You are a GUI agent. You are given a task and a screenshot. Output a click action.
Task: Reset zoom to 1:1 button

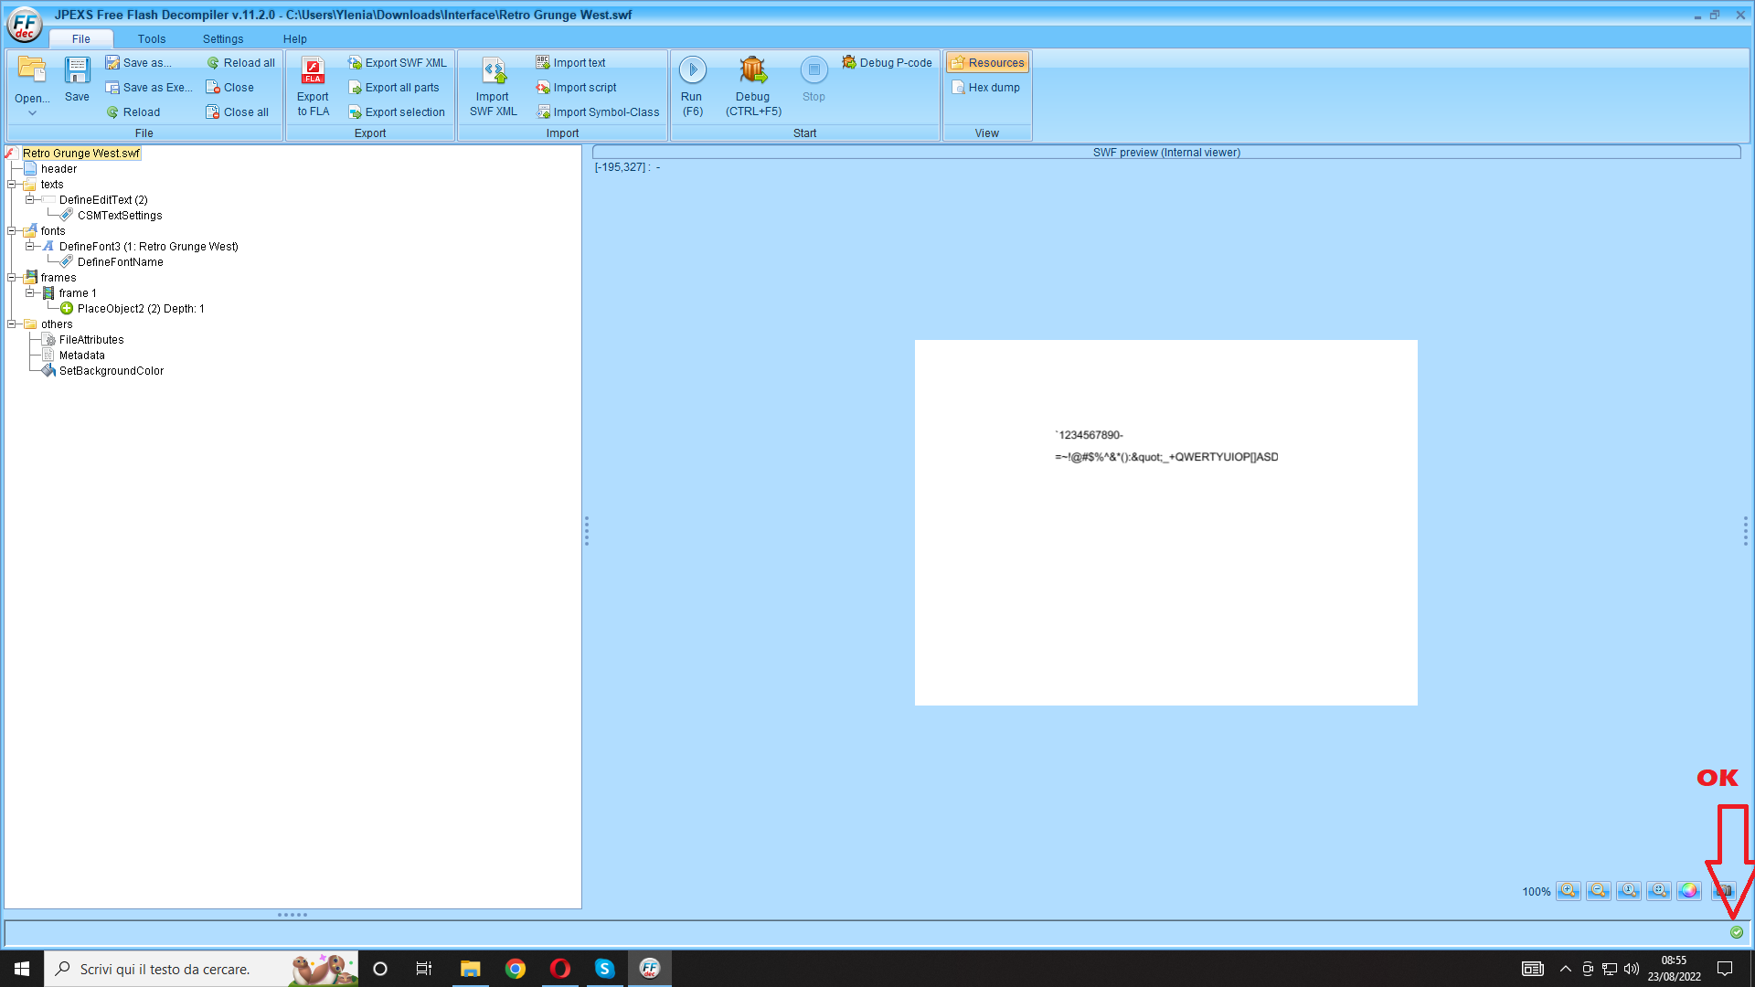[x=1629, y=891]
